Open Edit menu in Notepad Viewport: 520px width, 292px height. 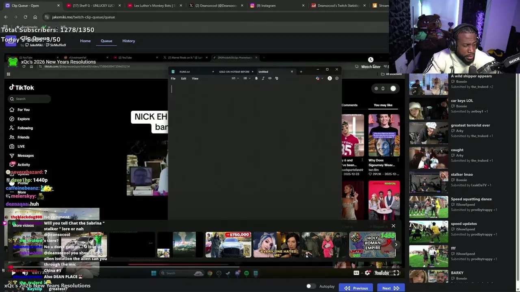[x=184, y=78]
